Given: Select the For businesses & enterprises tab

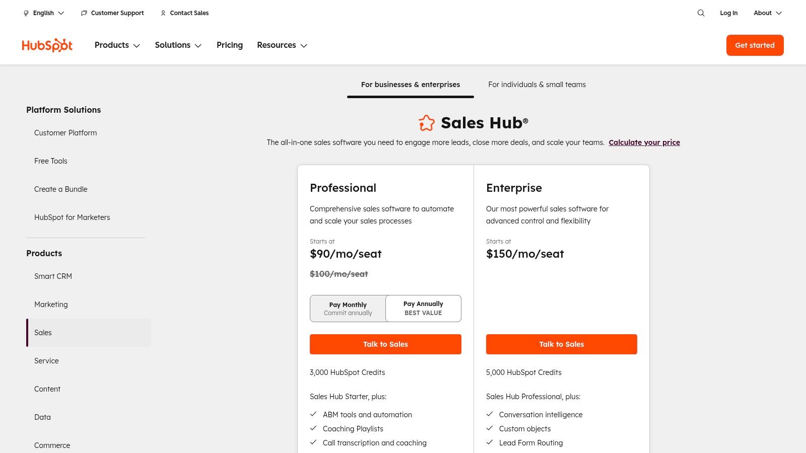Looking at the screenshot, I should point(410,85).
